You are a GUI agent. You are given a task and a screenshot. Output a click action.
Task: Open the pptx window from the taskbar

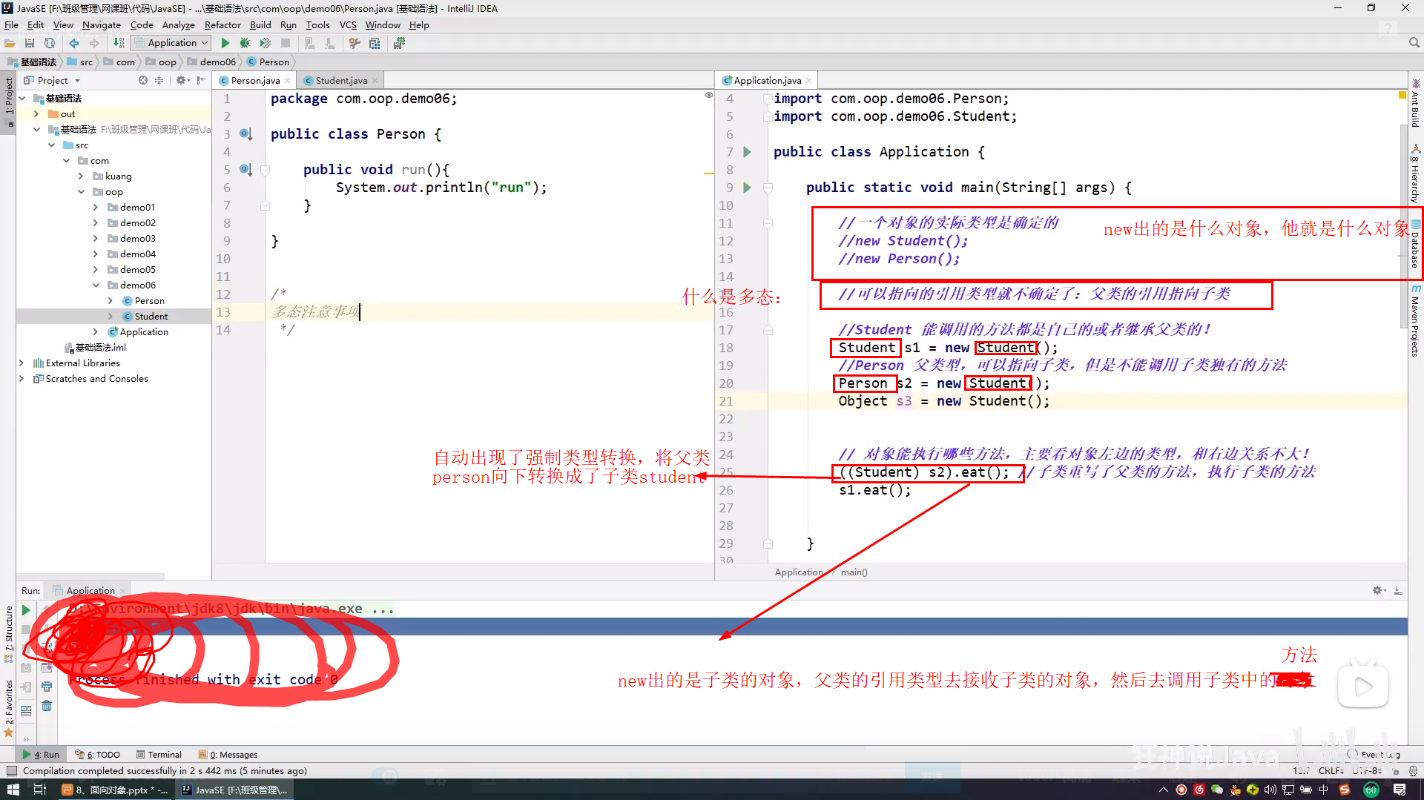click(x=115, y=790)
